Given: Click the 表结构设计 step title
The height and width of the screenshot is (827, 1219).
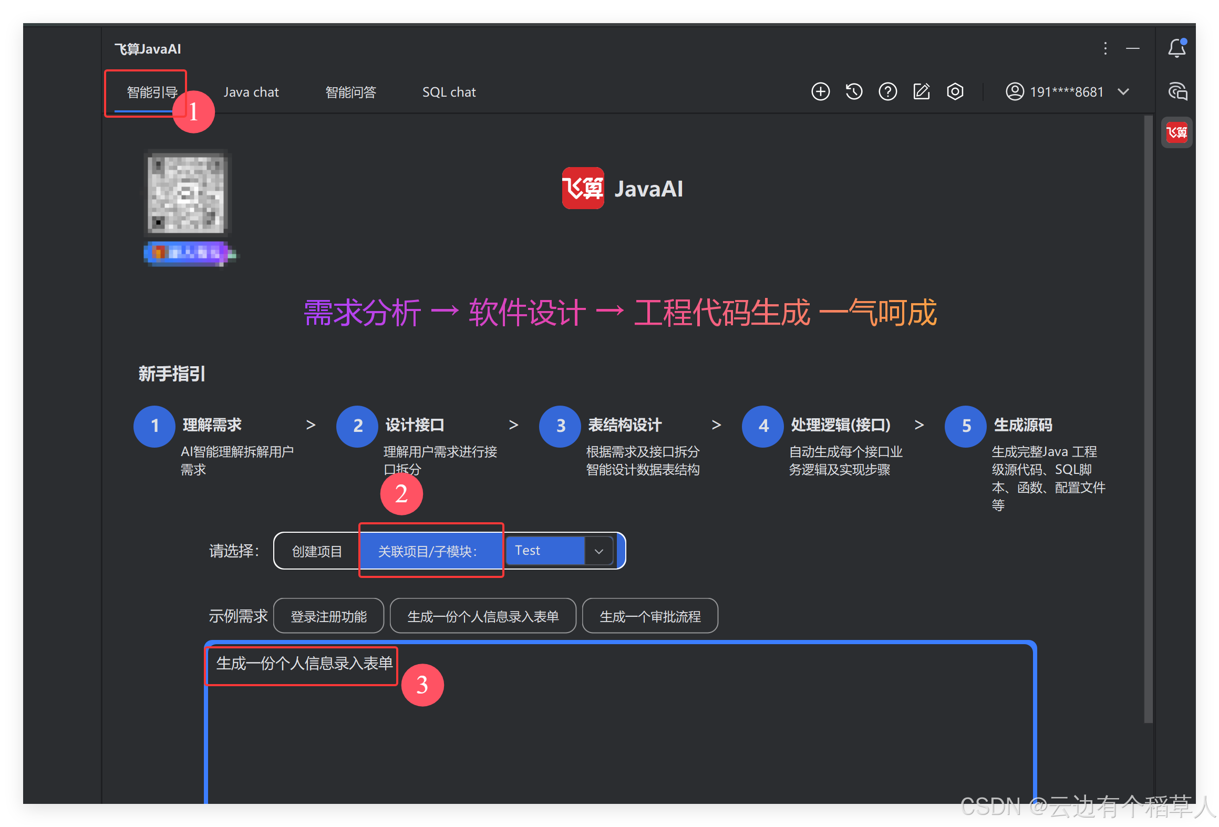Looking at the screenshot, I should pos(624,425).
